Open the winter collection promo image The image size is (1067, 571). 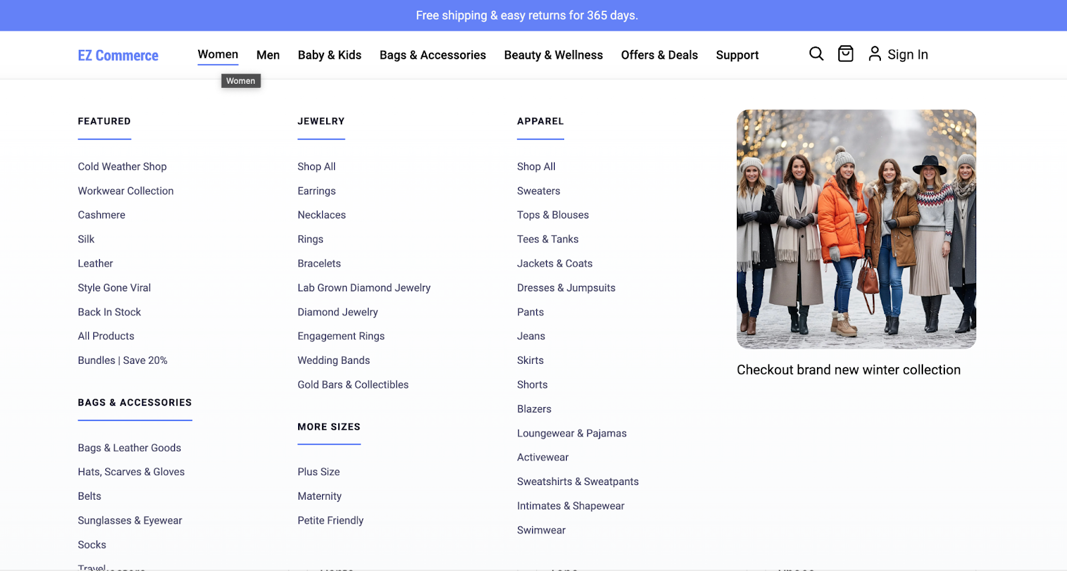[x=856, y=229]
